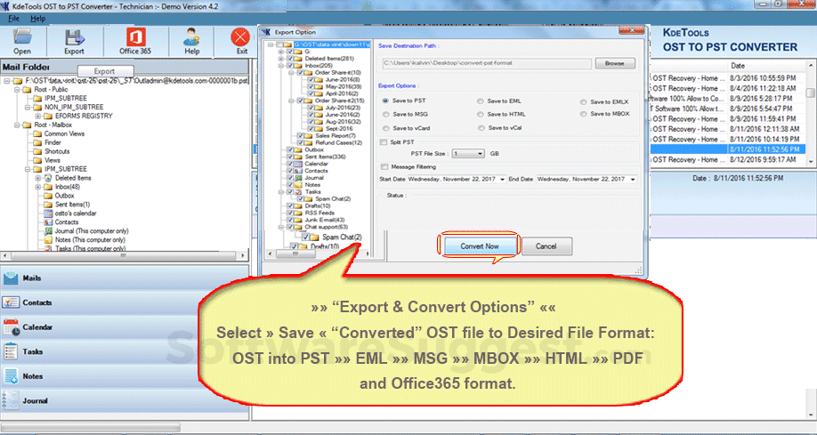Open the Help menu in menu bar

pos(38,18)
